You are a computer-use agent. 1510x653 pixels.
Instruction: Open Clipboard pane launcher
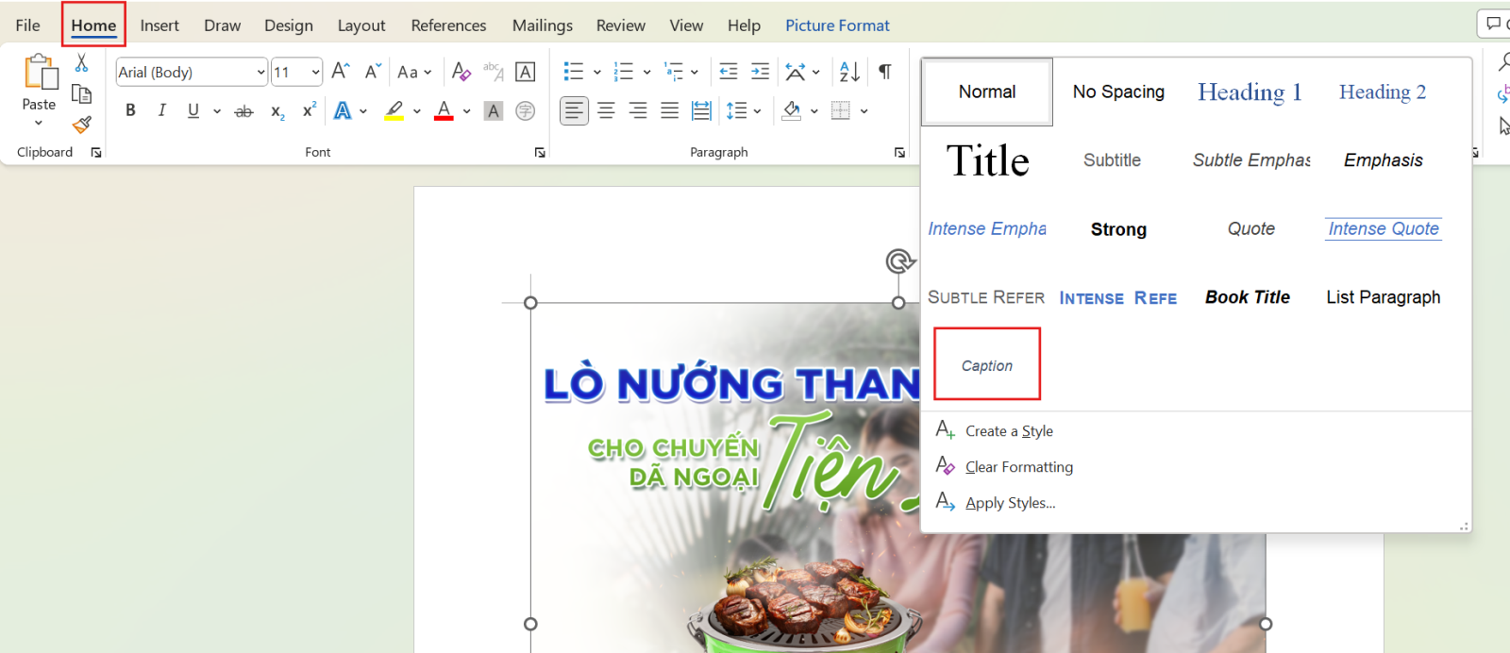pyautogui.click(x=96, y=153)
